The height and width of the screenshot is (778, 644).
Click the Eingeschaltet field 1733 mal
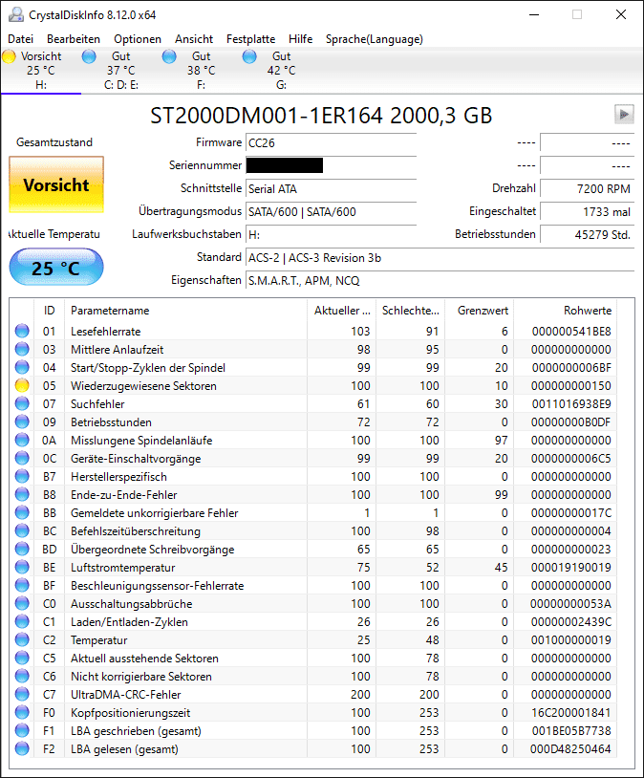pyautogui.click(x=587, y=212)
